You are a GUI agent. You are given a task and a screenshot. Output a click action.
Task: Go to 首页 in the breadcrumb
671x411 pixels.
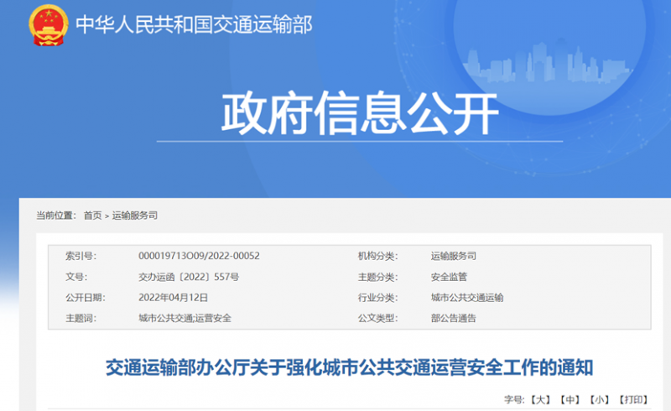[x=92, y=216]
